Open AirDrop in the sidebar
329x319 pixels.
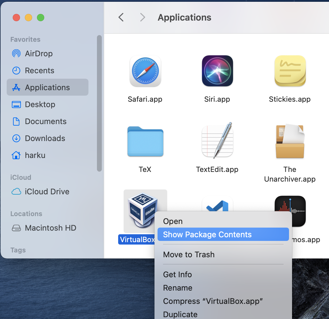pyautogui.click(x=48, y=54)
